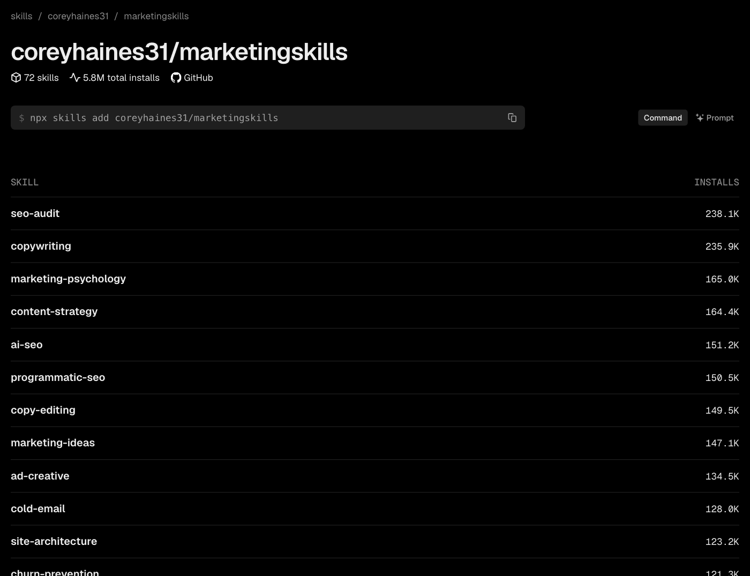Switch to the Command tab

(x=663, y=118)
